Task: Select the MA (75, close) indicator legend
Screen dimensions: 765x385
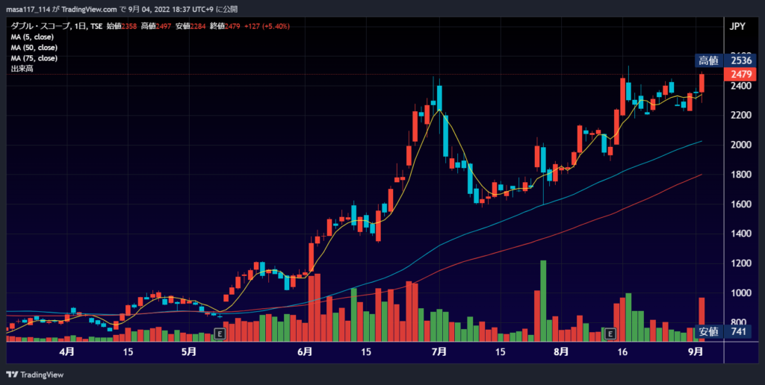Action: [x=34, y=58]
